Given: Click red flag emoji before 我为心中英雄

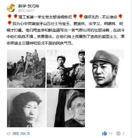Looking at the screenshot, I should [x=10, y=23].
